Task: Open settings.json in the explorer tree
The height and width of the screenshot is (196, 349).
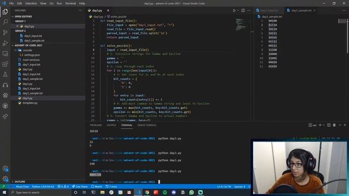Action: 32,55
